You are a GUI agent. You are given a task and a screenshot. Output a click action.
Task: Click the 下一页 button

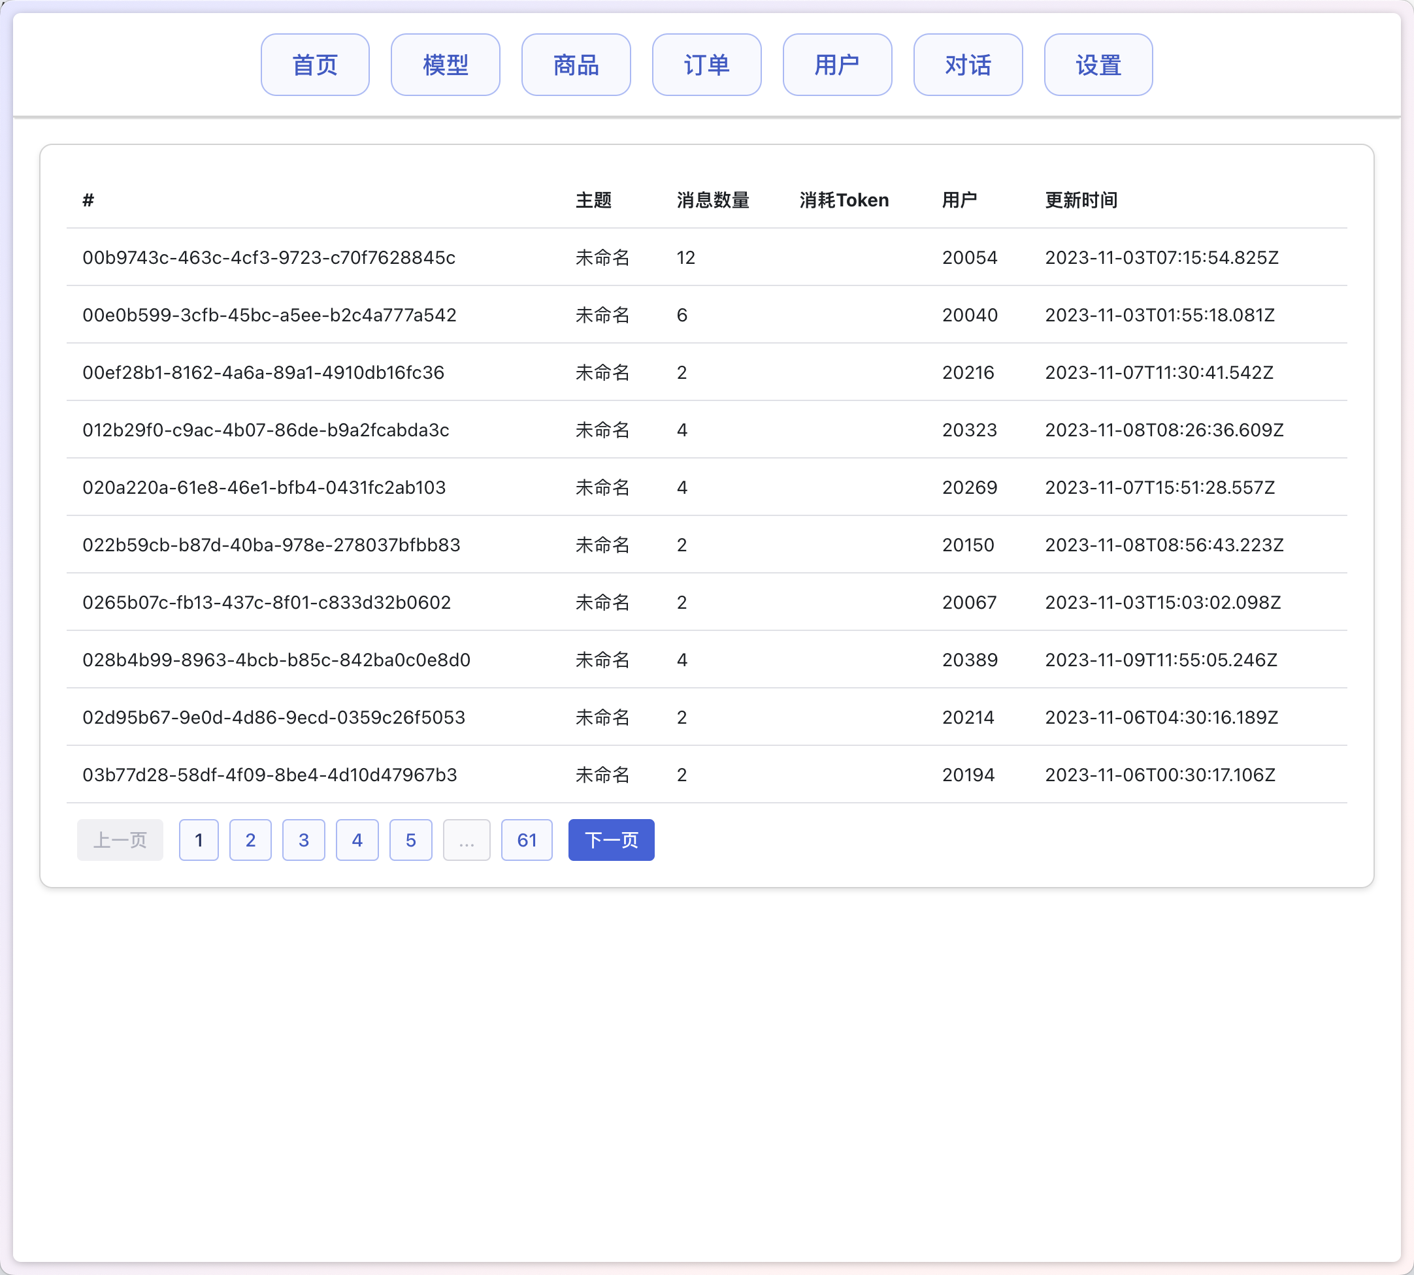[x=610, y=839]
